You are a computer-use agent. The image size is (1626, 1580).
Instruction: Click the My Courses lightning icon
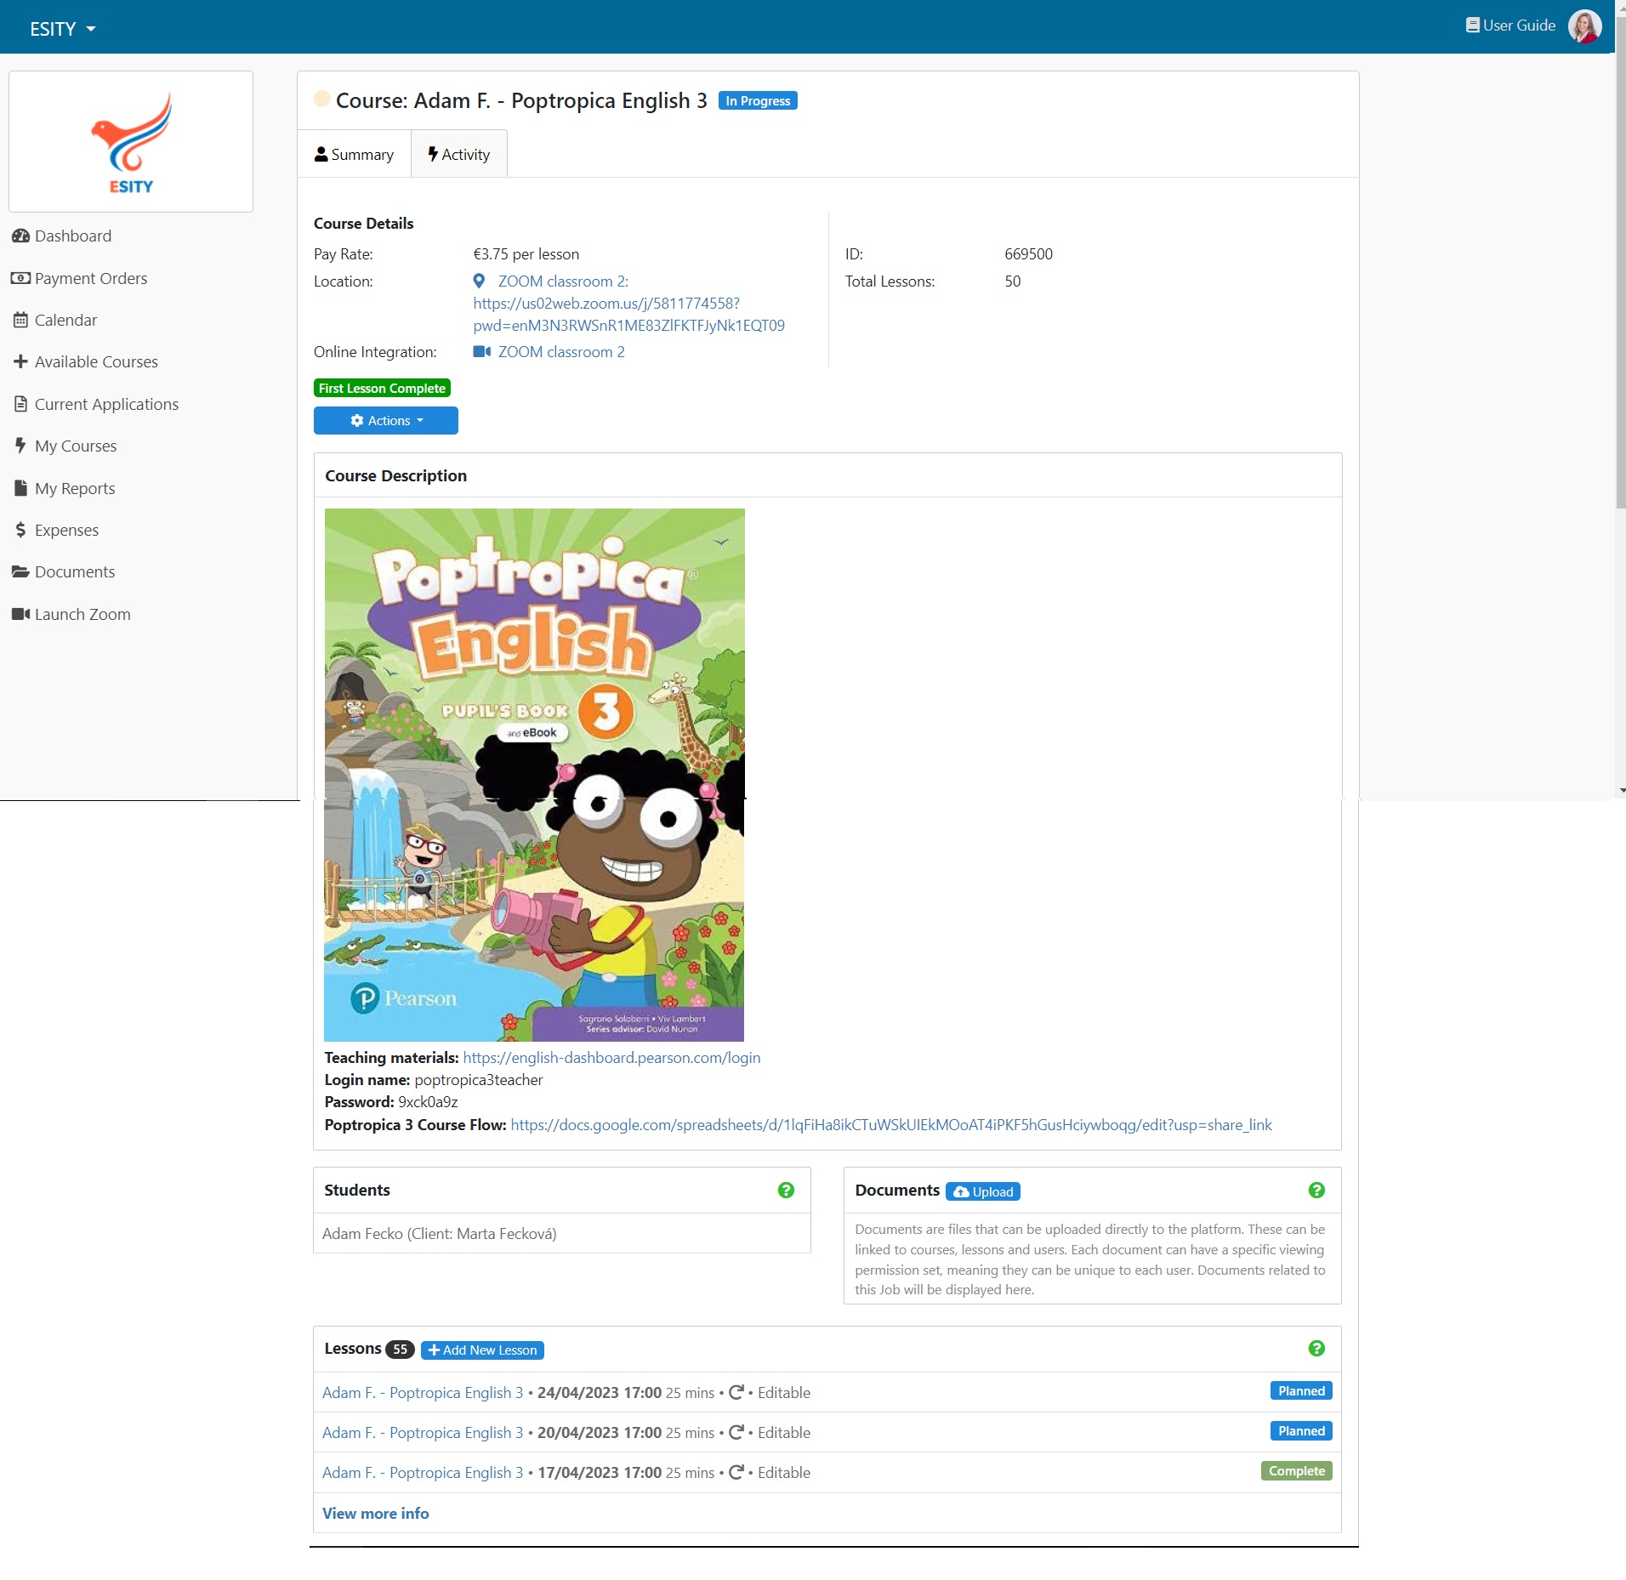(x=20, y=446)
